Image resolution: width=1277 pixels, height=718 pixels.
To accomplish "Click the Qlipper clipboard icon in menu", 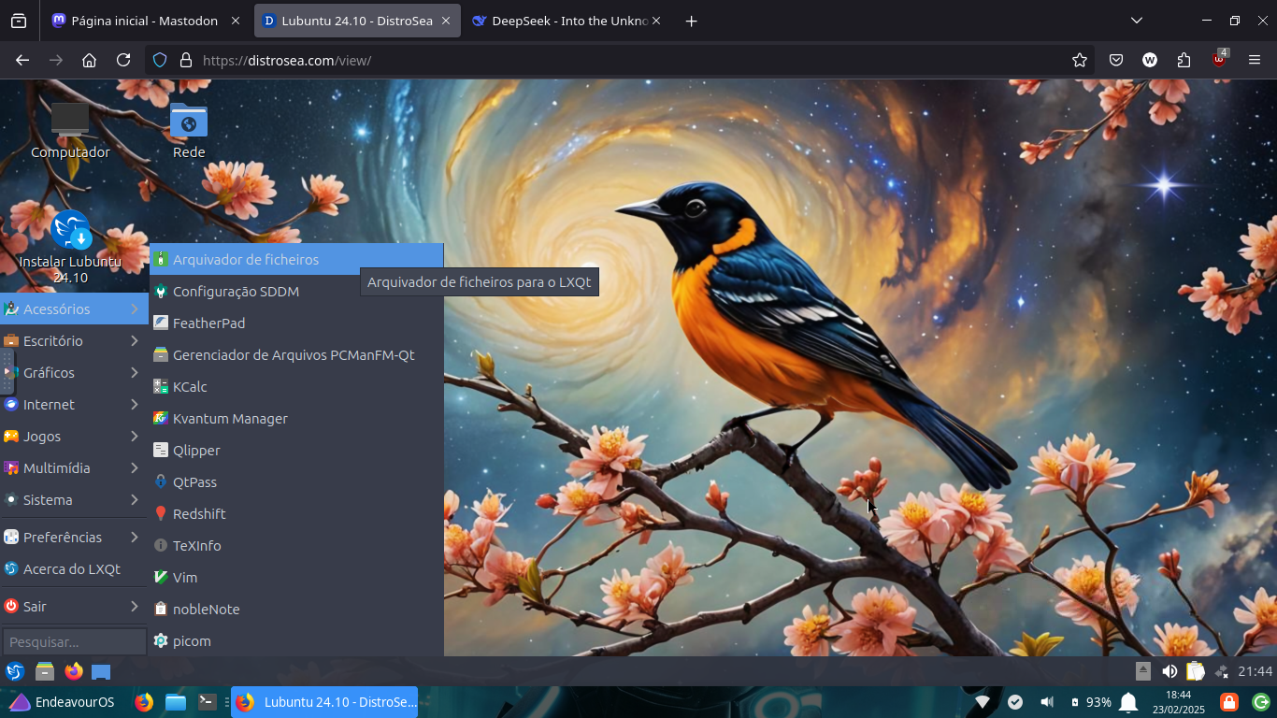I will (161, 451).
